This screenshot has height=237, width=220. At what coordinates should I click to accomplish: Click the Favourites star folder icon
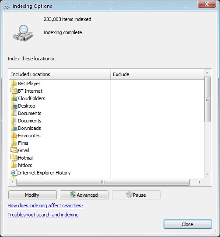click(14, 136)
